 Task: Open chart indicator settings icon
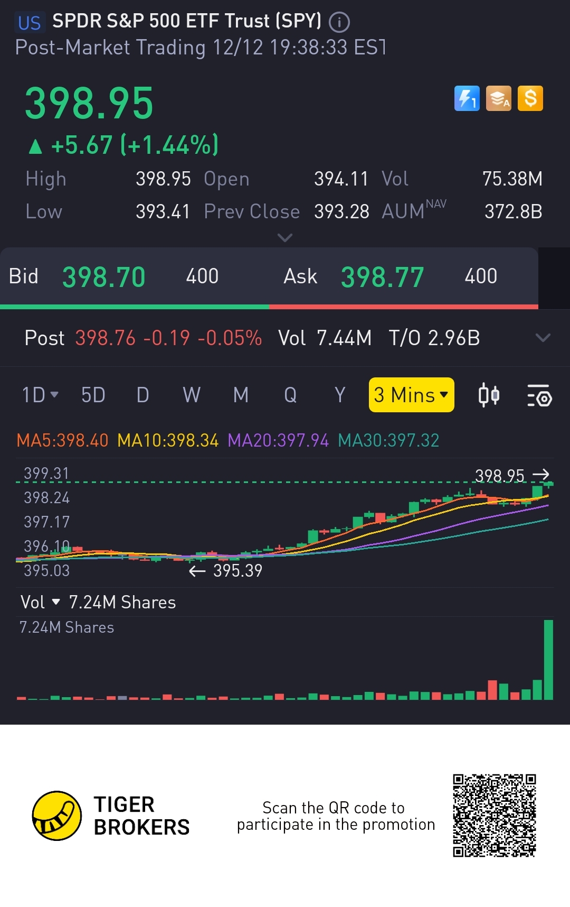pyautogui.click(x=539, y=395)
